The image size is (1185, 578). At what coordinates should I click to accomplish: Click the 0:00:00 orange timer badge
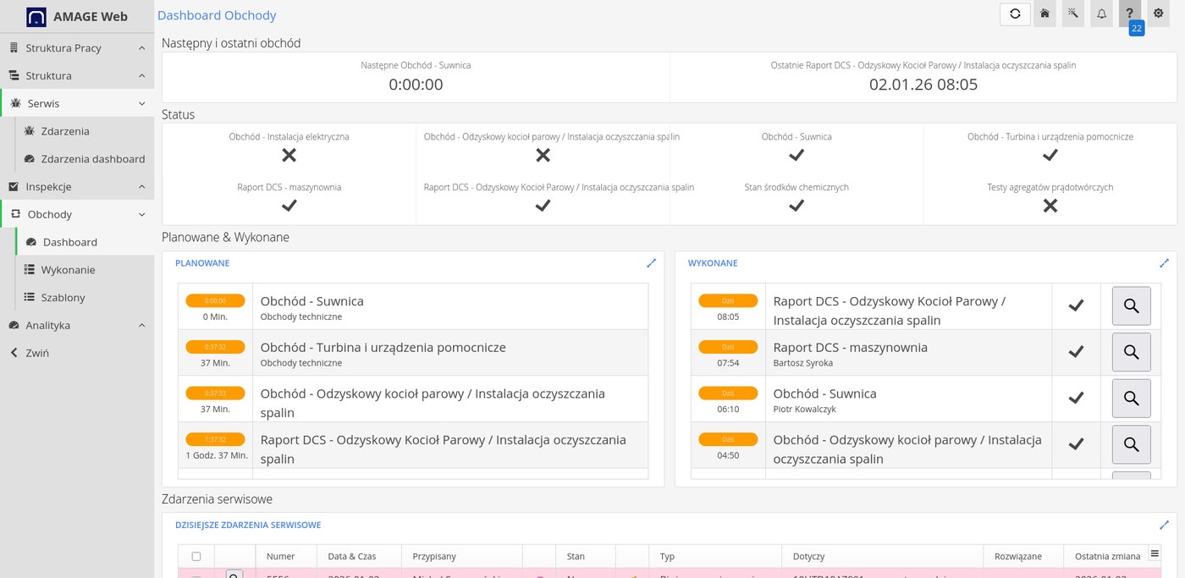[x=216, y=300]
